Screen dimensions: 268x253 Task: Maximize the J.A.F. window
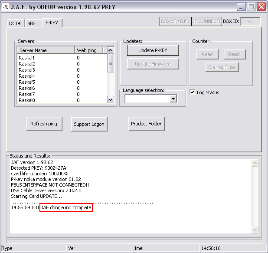[251, 7]
